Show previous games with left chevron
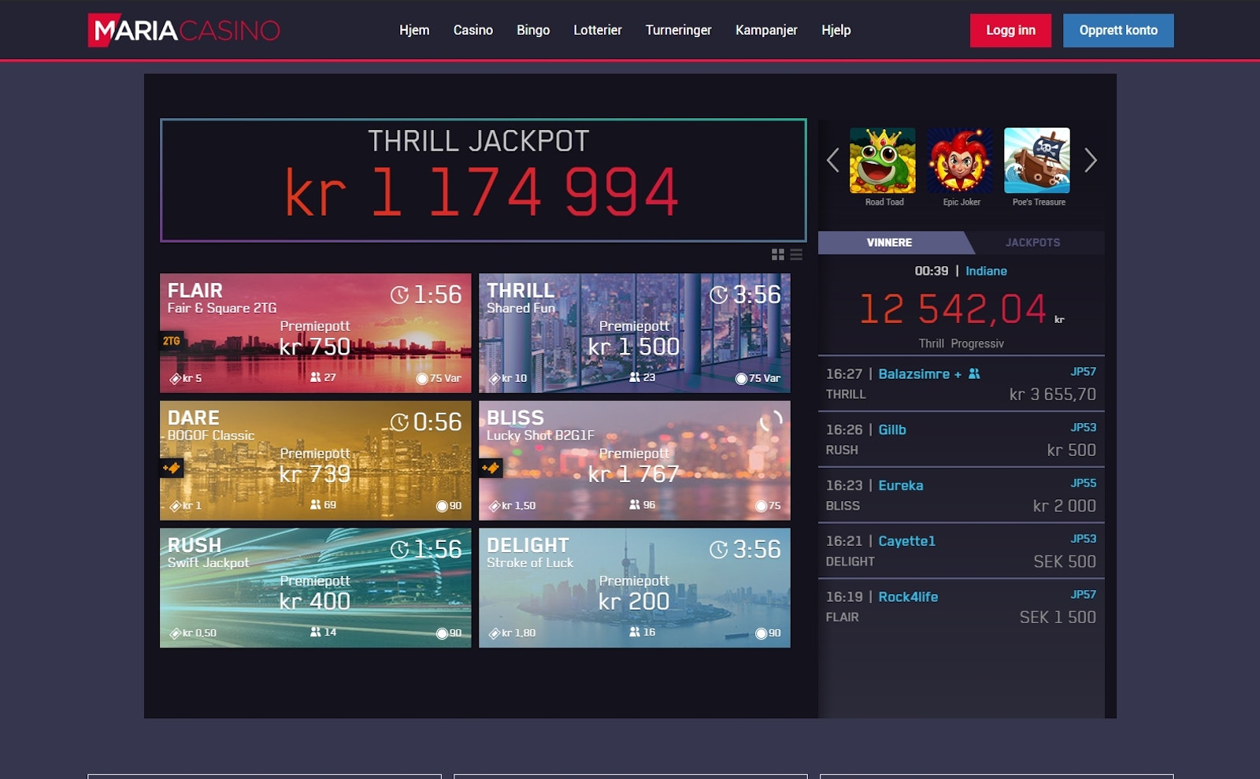 point(832,161)
